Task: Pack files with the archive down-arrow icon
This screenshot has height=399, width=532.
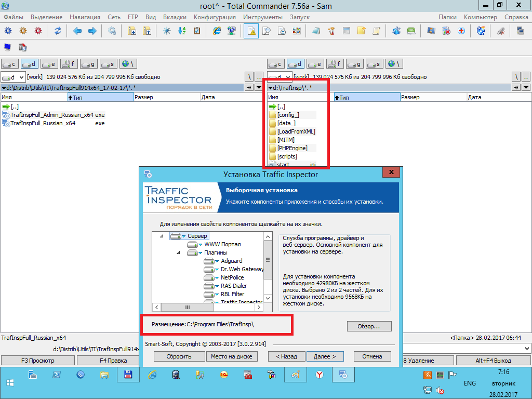Action: (132, 31)
